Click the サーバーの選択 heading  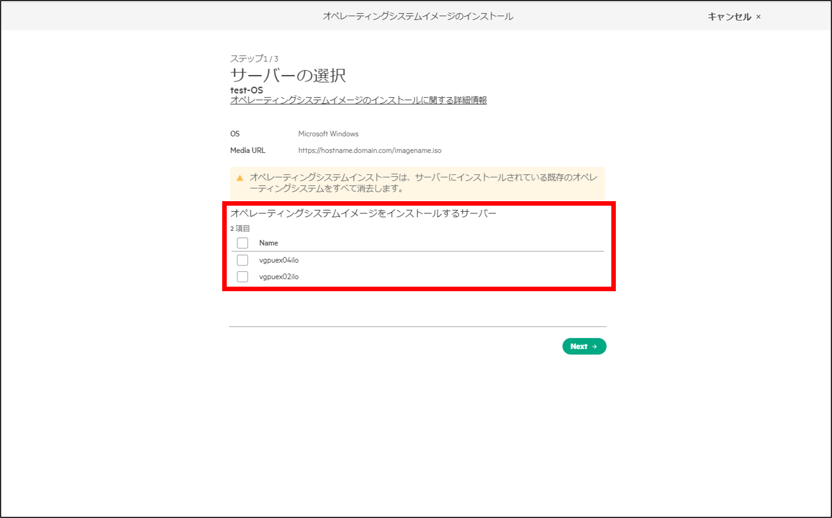(x=288, y=75)
